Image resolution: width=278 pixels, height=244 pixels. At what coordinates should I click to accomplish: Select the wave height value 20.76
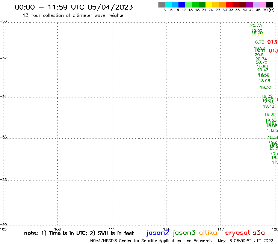click(261, 62)
